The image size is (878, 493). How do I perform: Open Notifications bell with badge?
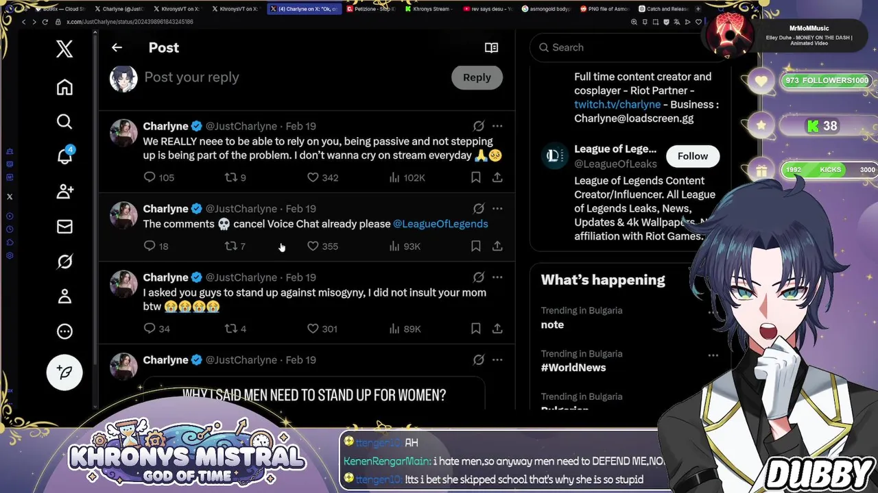point(65,155)
